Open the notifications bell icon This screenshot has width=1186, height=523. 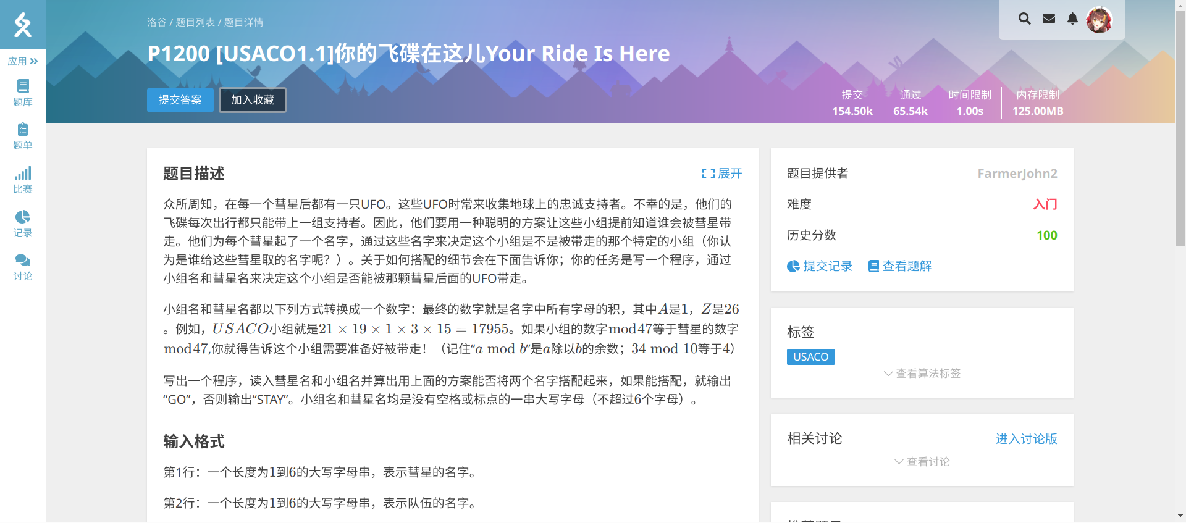tap(1073, 19)
